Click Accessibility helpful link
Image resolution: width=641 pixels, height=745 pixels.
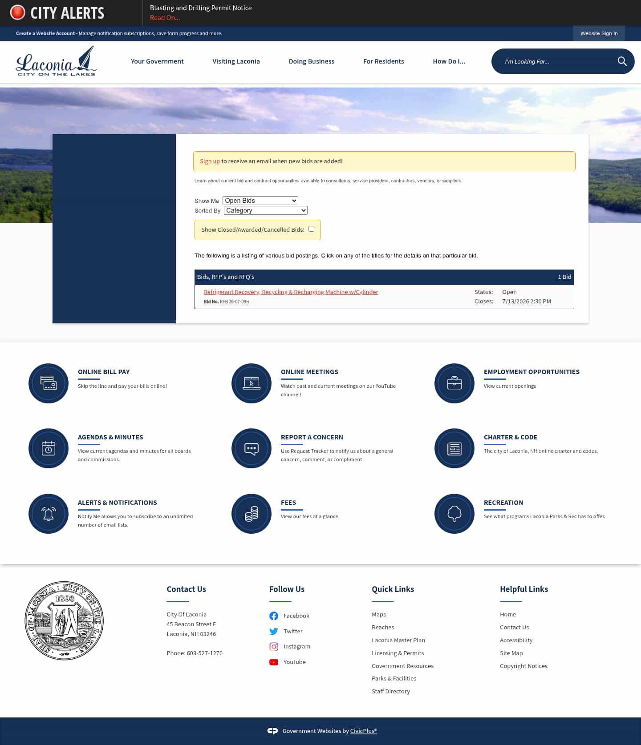point(516,640)
